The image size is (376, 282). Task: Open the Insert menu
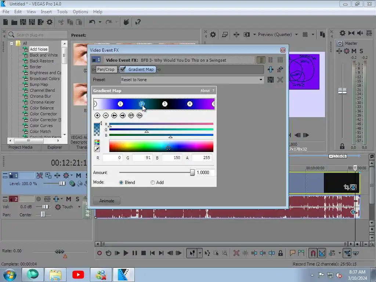pos(46,11)
